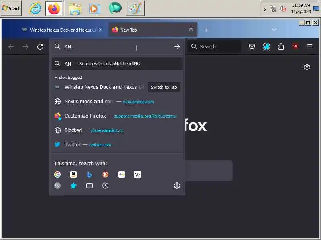This screenshot has height=240, width=321.
Task: Close the Winstep Nexus Dock tab
Action: point(101,30)
